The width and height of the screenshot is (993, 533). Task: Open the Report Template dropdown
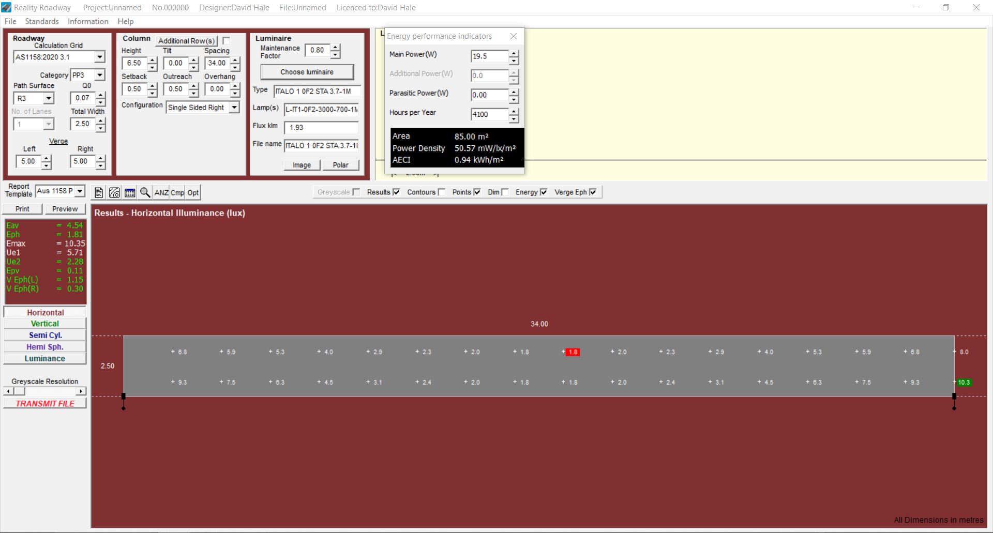(80, 191)
